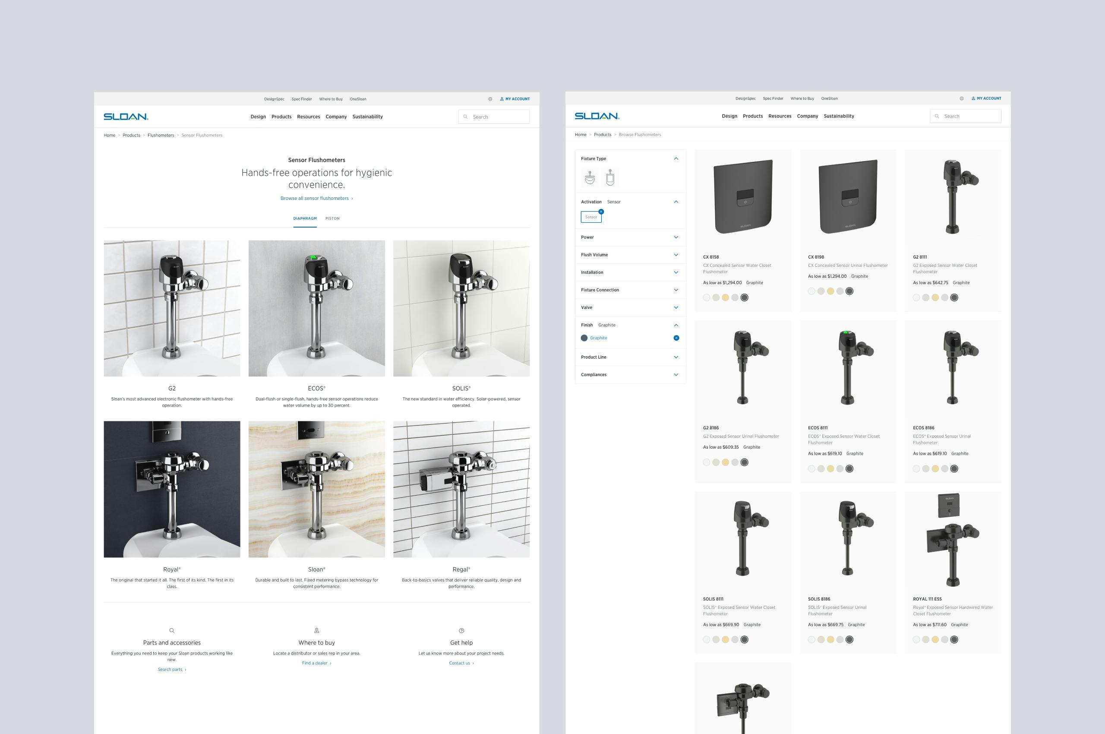The image size is (1105, 734).
Task: Remove the Sensor activation filter tag
Action: coord(601,212)
